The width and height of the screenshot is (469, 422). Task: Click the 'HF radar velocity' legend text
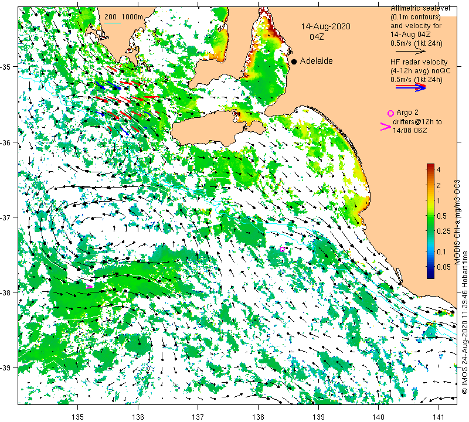point(419,62)
